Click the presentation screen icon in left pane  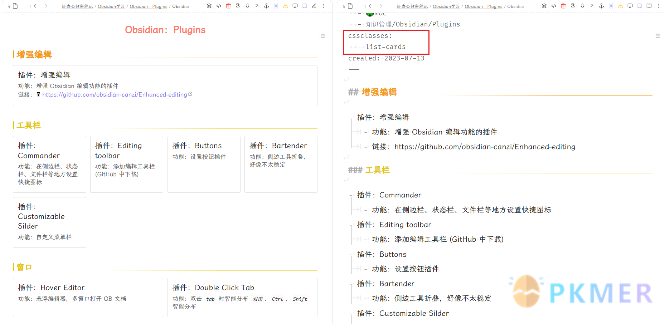295,6
